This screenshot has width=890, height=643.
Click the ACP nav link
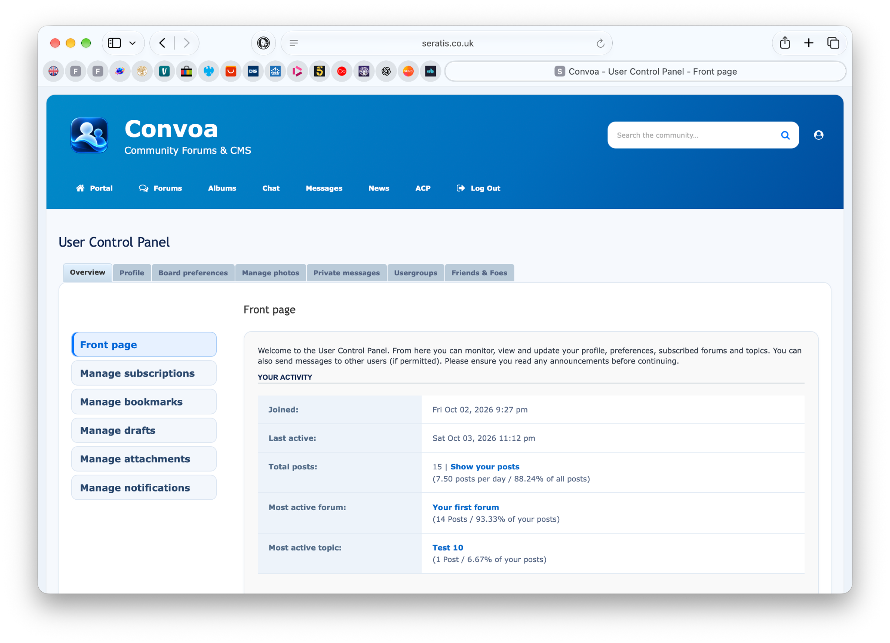click(x=423, y=188)
